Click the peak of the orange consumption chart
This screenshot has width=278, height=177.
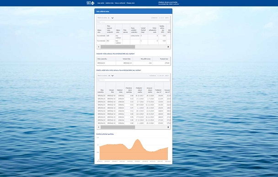click(138, 139)
